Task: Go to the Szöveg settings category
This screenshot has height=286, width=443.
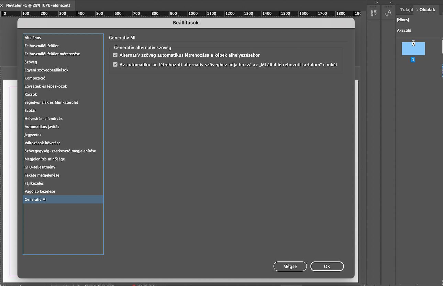Action: [x=63, y=62]
